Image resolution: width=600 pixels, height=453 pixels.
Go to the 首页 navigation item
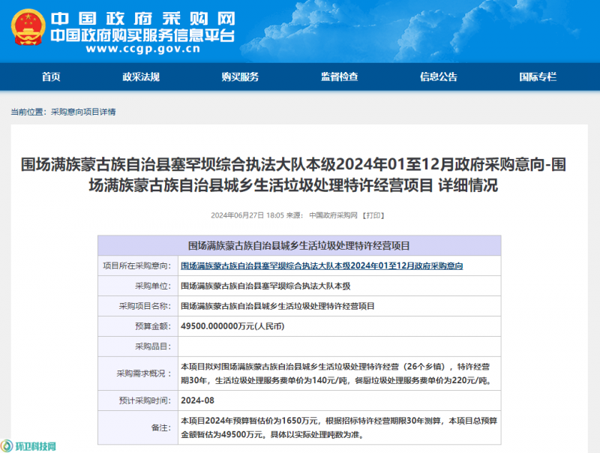[51, 76]
